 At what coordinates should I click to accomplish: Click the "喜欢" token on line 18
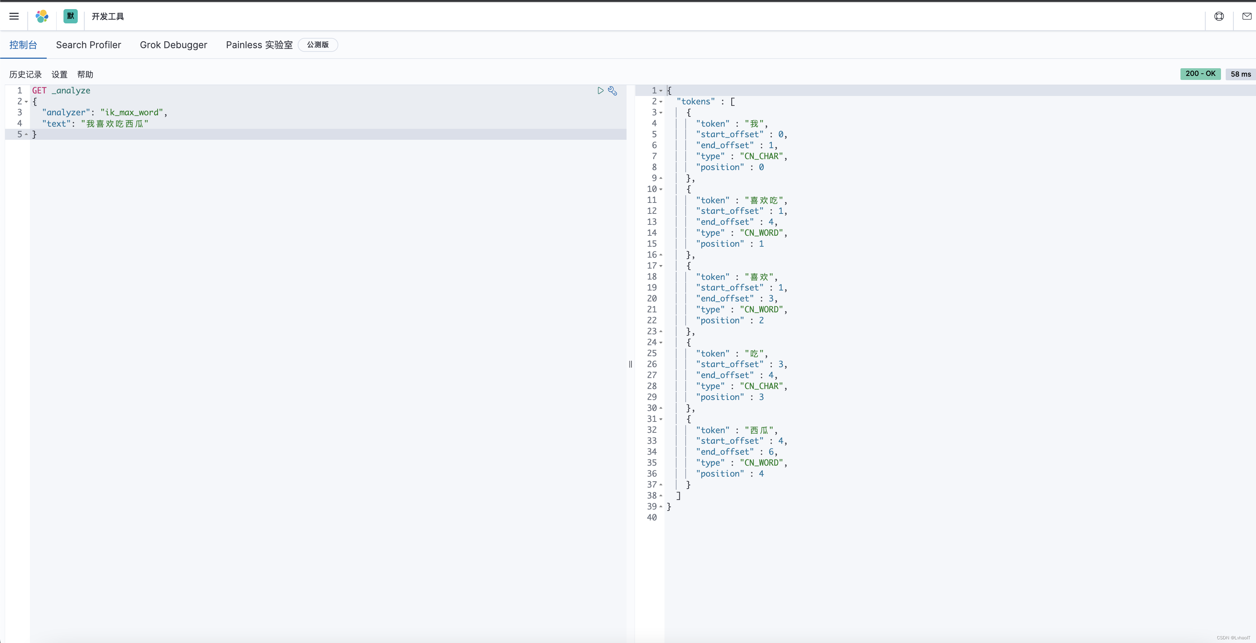(759, 277)
